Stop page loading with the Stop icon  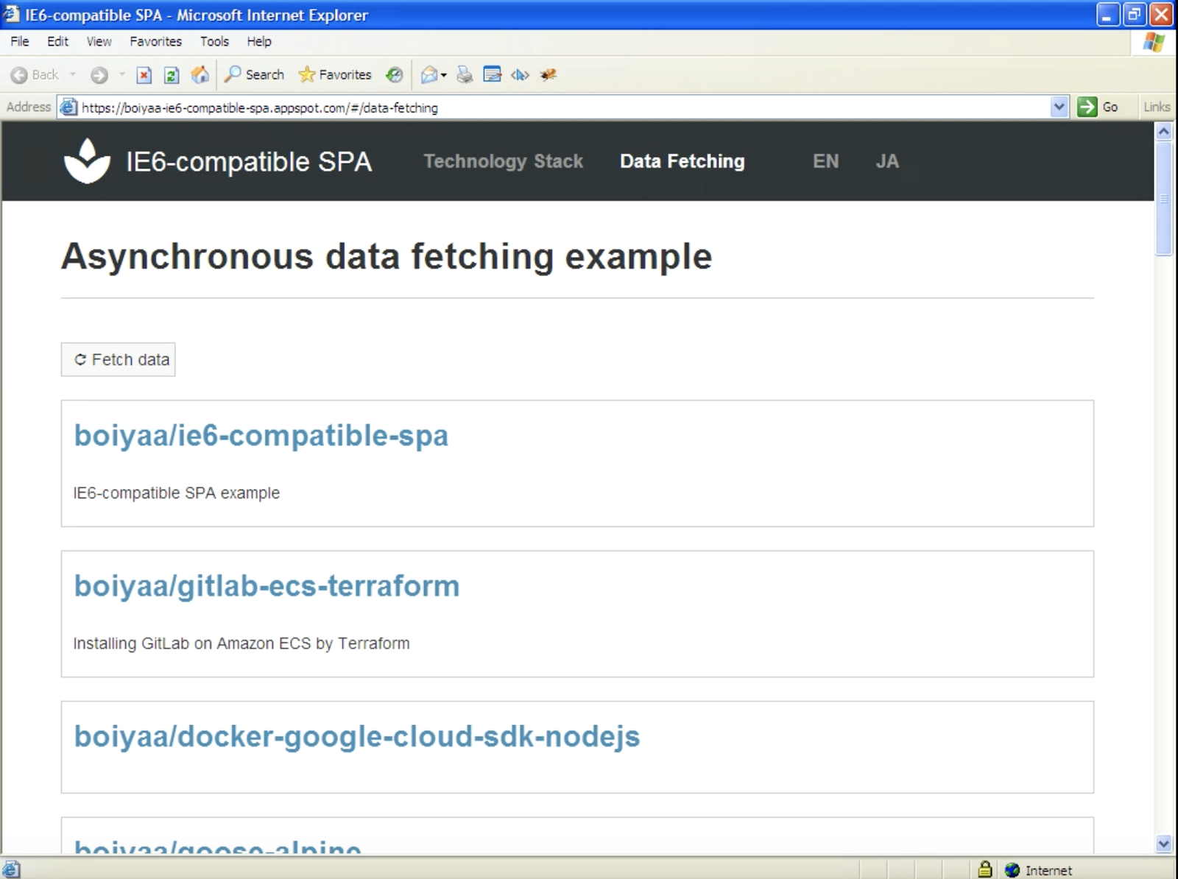[x=144, y=75]
